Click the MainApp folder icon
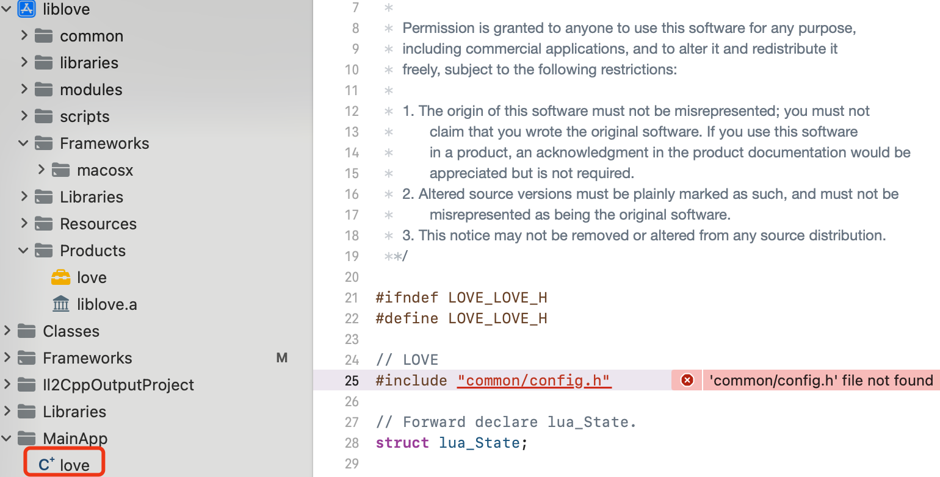The image size is (940, 477). tap(26, 439)
